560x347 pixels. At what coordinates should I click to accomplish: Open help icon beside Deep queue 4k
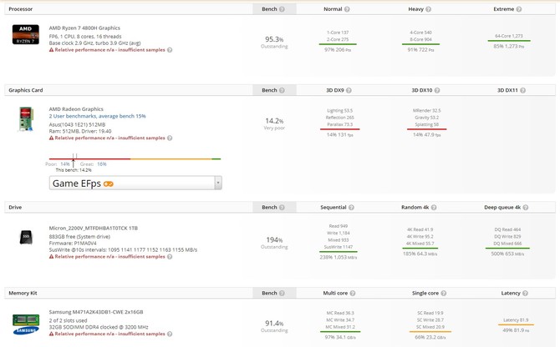coord(526,208)
